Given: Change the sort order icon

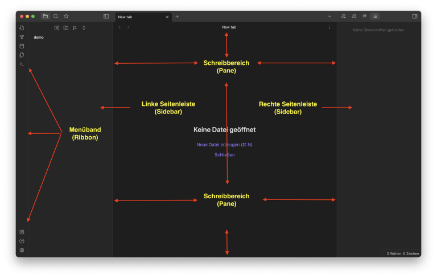Looking at the screenshot, I should coord(75,28).
